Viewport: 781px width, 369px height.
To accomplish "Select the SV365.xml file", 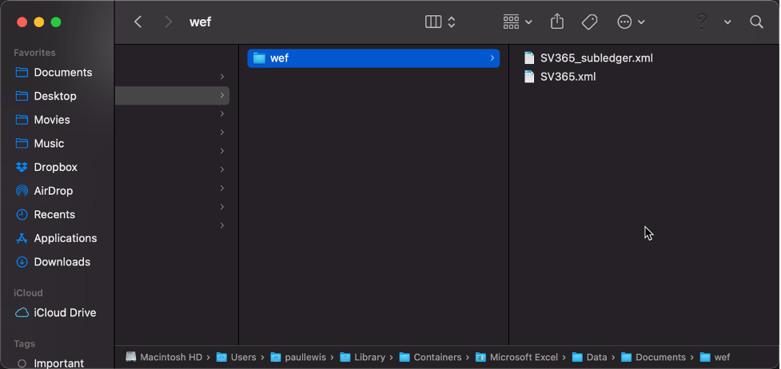I will [568, 77].
